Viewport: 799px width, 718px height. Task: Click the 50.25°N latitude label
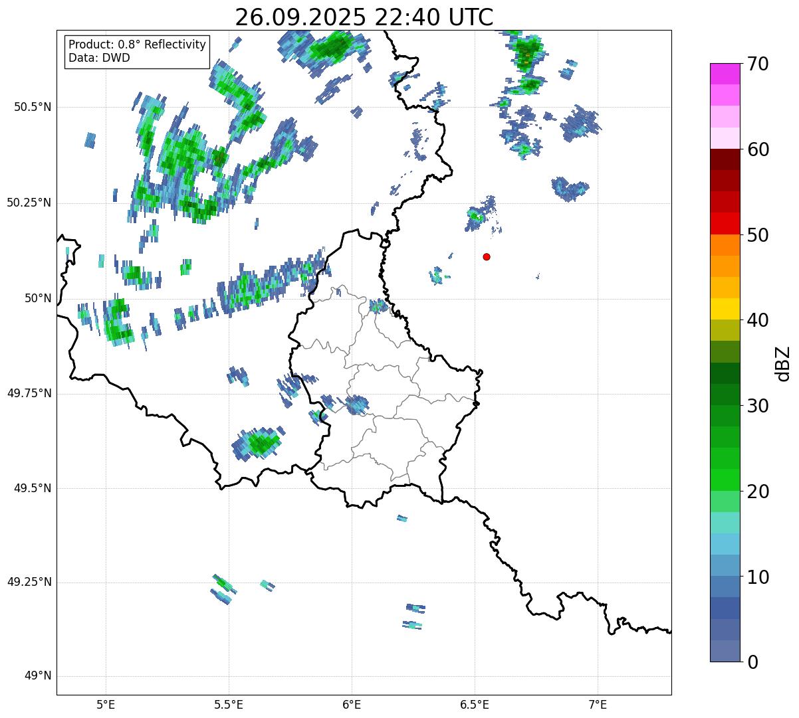(x=29, y=203)
